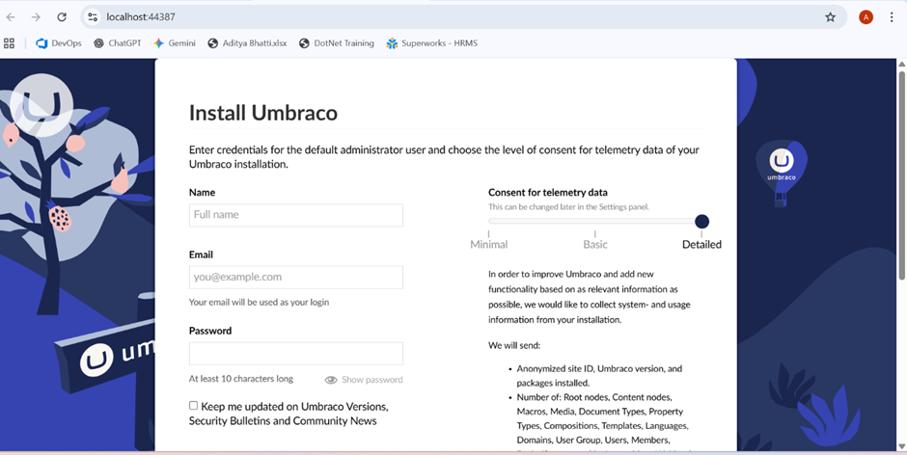This screenshot has height=455, width=907.
Task: Bookmark this page with star icon
Action: click(x=830, y=17)
